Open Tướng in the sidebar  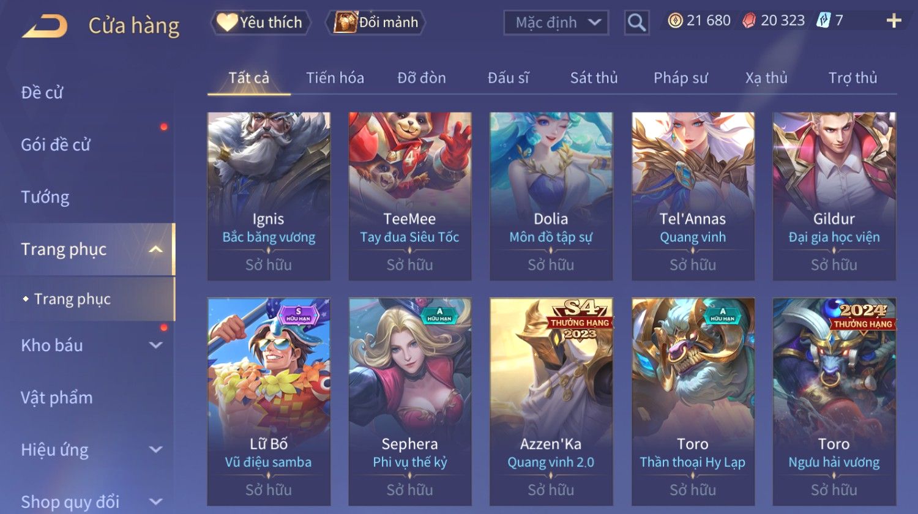(x=45, y=197)
